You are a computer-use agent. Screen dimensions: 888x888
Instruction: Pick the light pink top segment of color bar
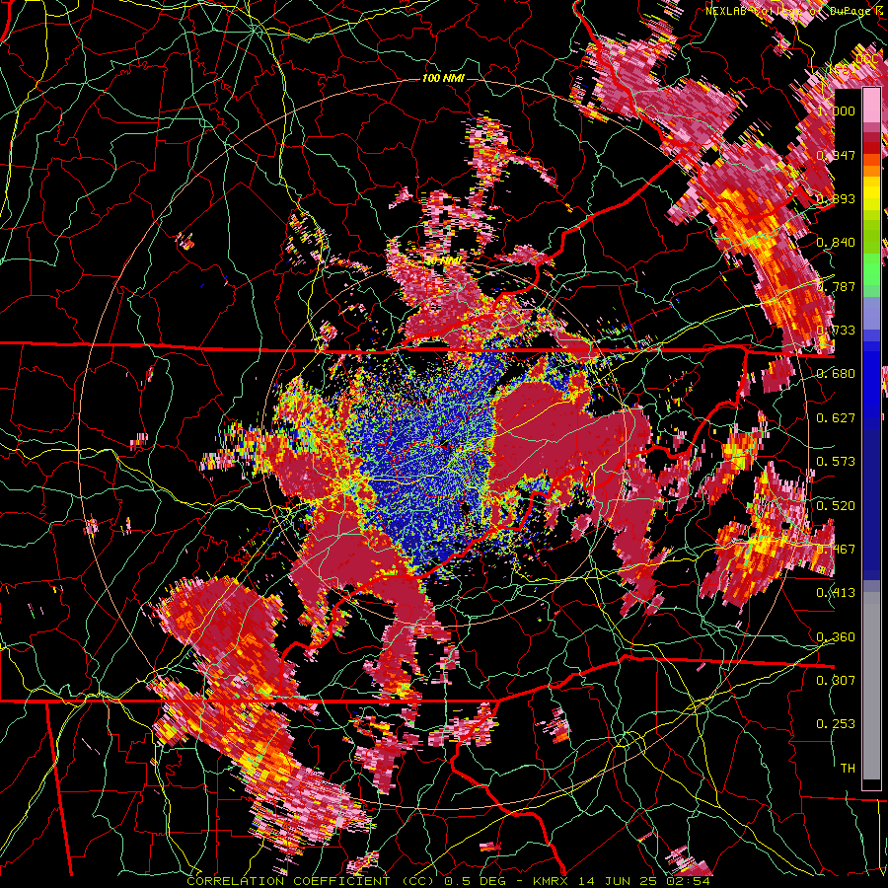(x=871, y=105)
